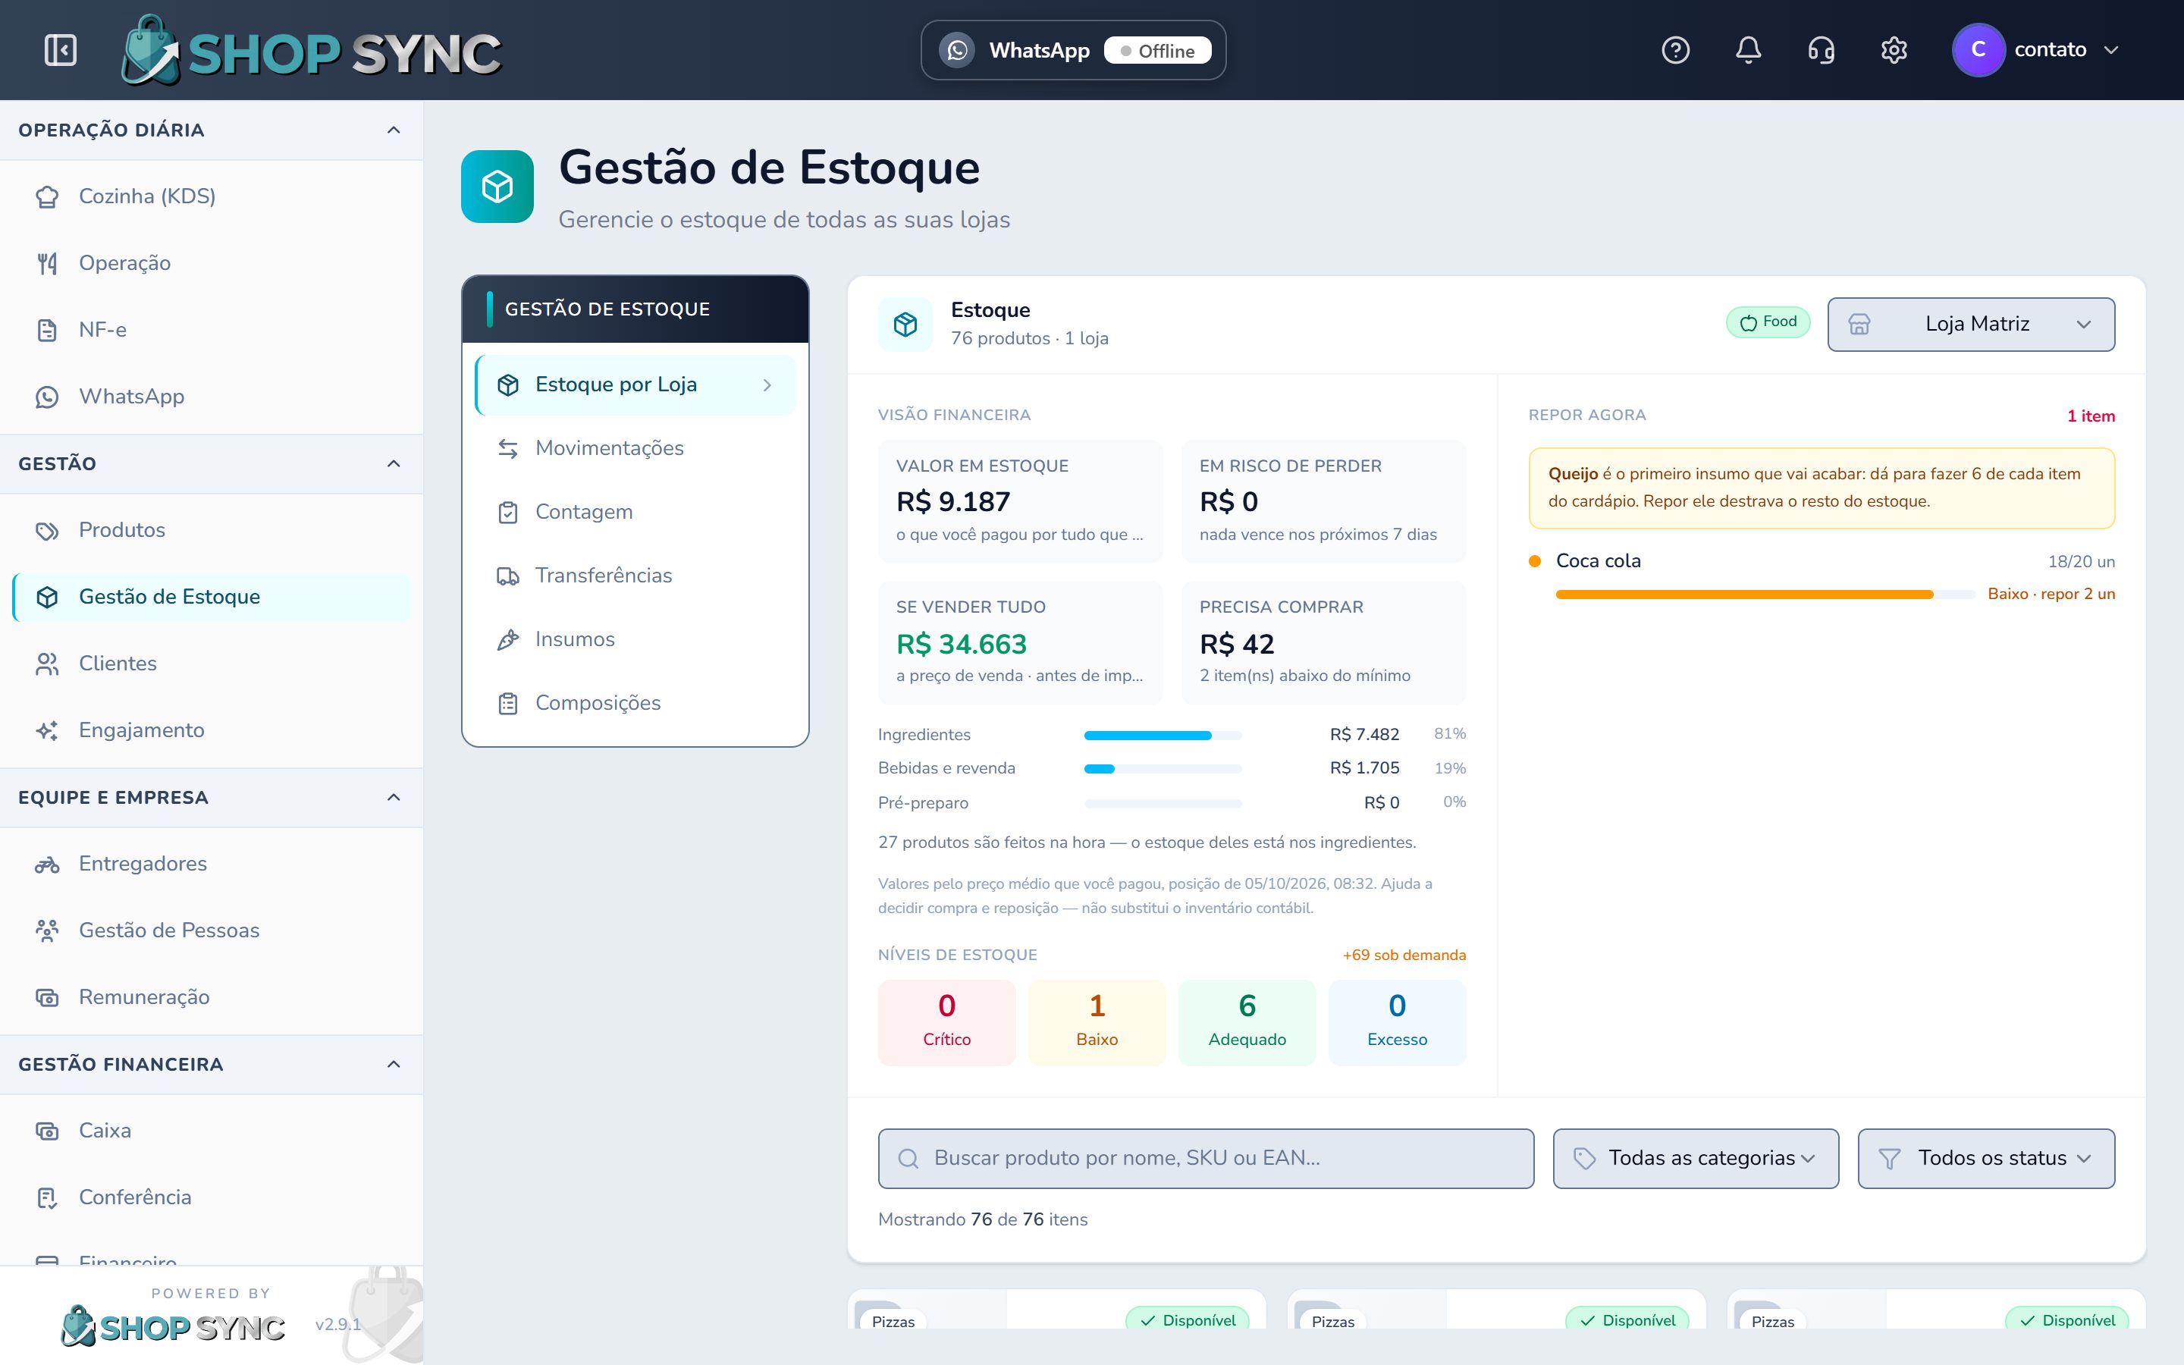This screenshot has width=2184, height=1365.
Task: Filter by the Excesso stock level card
Action: tap(1397, 1023)
